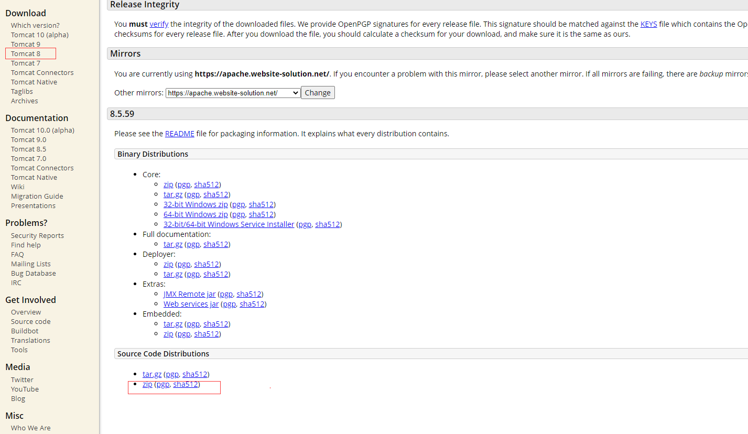Open Translations under Get Involved
The image size is (748, 434).
[x=30, y=340]
